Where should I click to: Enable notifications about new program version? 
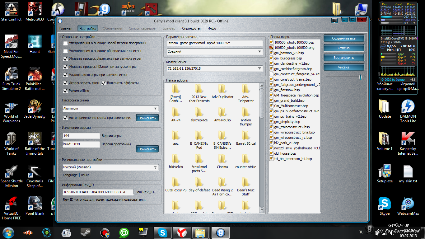pos(65,43)
